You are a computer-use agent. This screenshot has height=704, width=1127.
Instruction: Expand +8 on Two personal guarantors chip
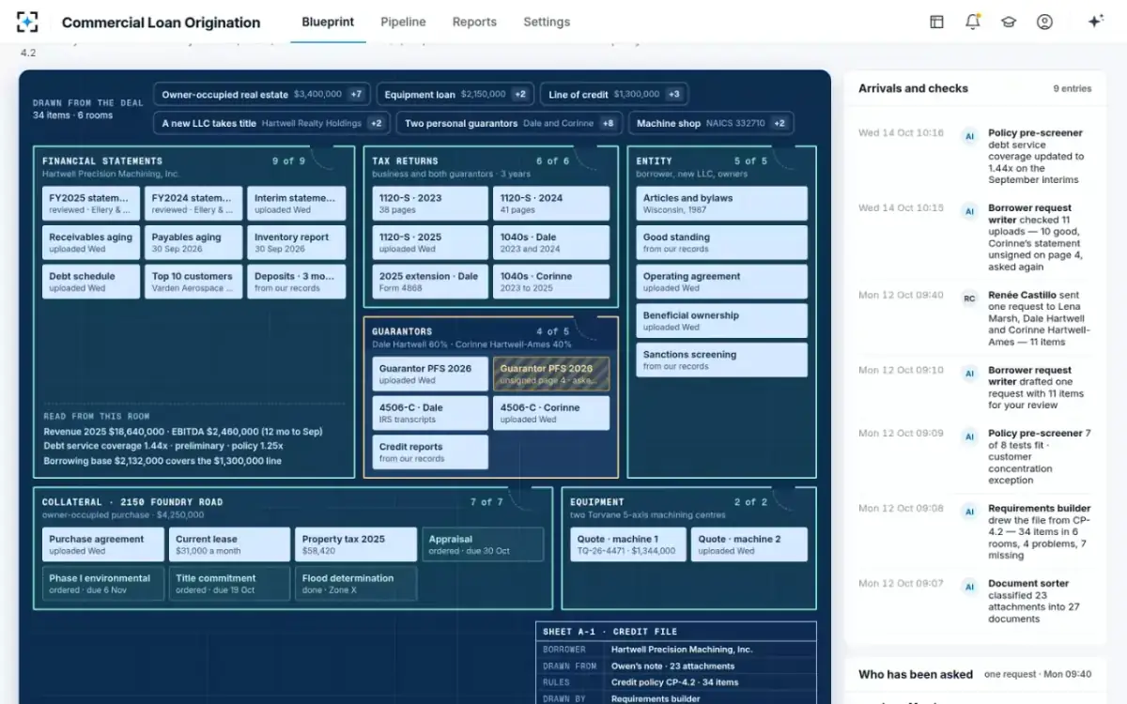pyautogui.click(x=609, y=123)
